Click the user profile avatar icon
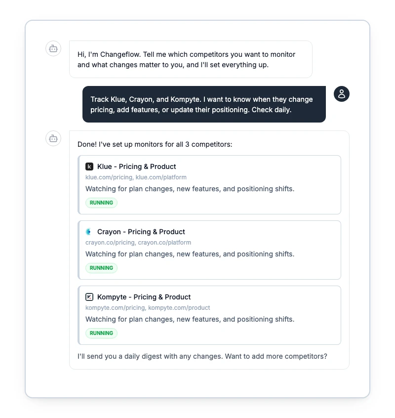Image resolution: width=395 pixels, height=418 pixels. 342,94
